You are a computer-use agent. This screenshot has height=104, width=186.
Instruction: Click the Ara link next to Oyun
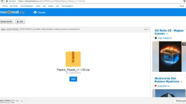pyautogui.click(x=44, y=6)
